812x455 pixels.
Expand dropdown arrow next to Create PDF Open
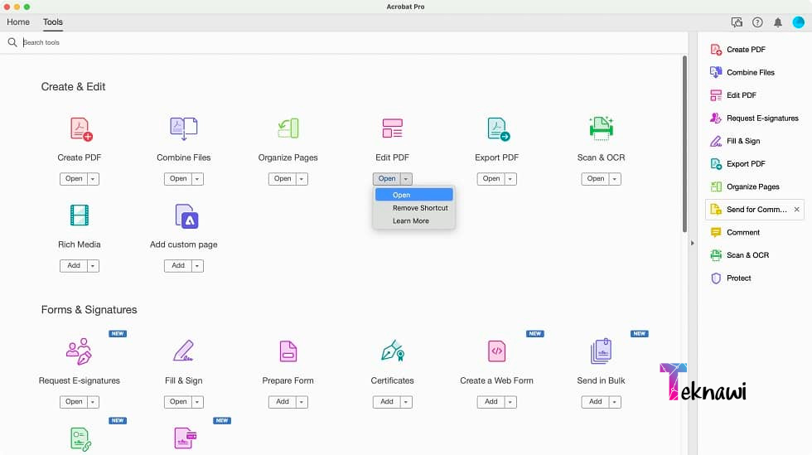(x=93, y=179)
